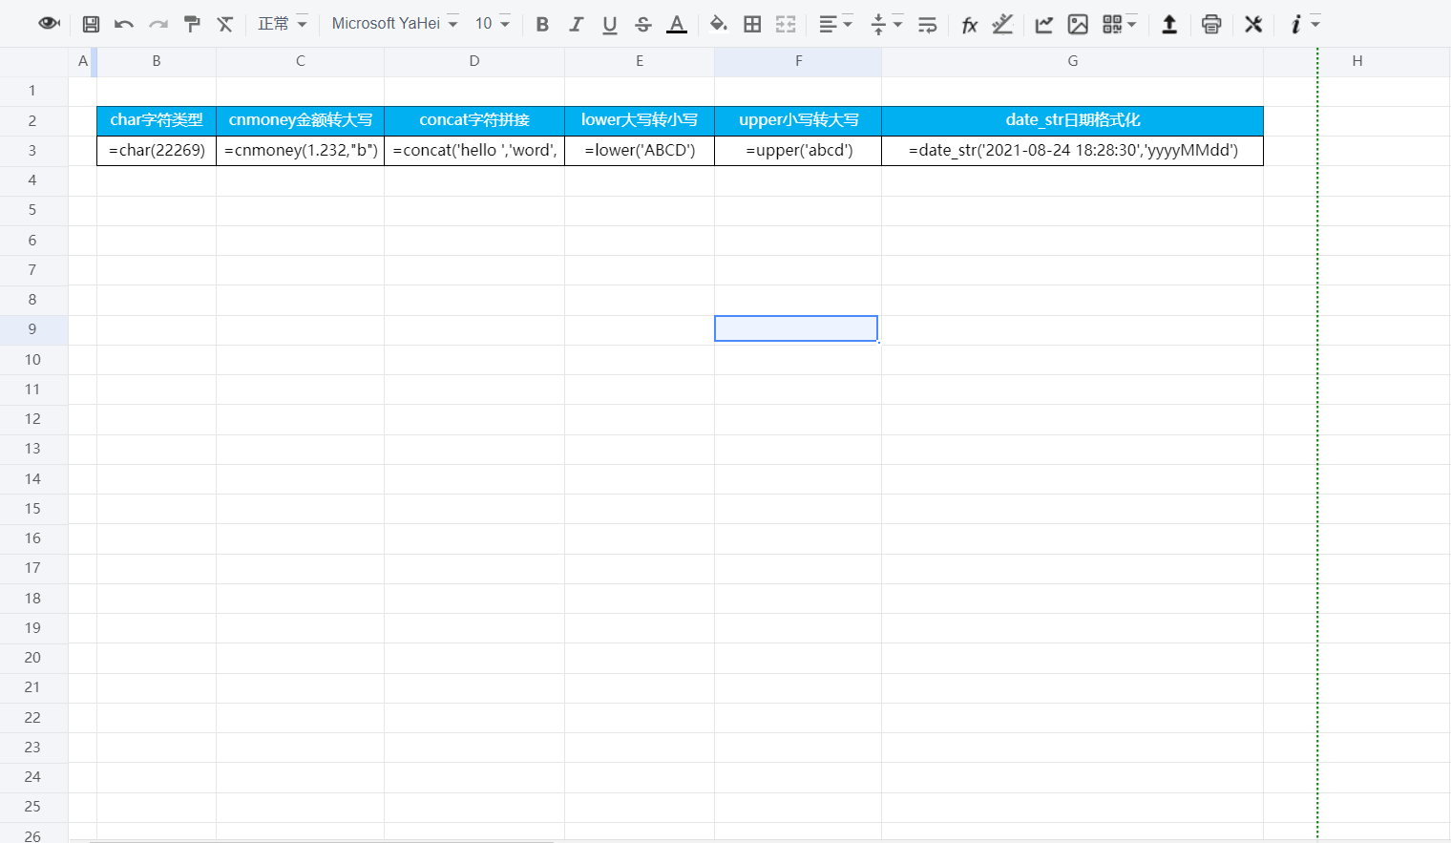
Task: Select the cell with =cnmoney(1.232,"b")
Action: pos(301,151)
